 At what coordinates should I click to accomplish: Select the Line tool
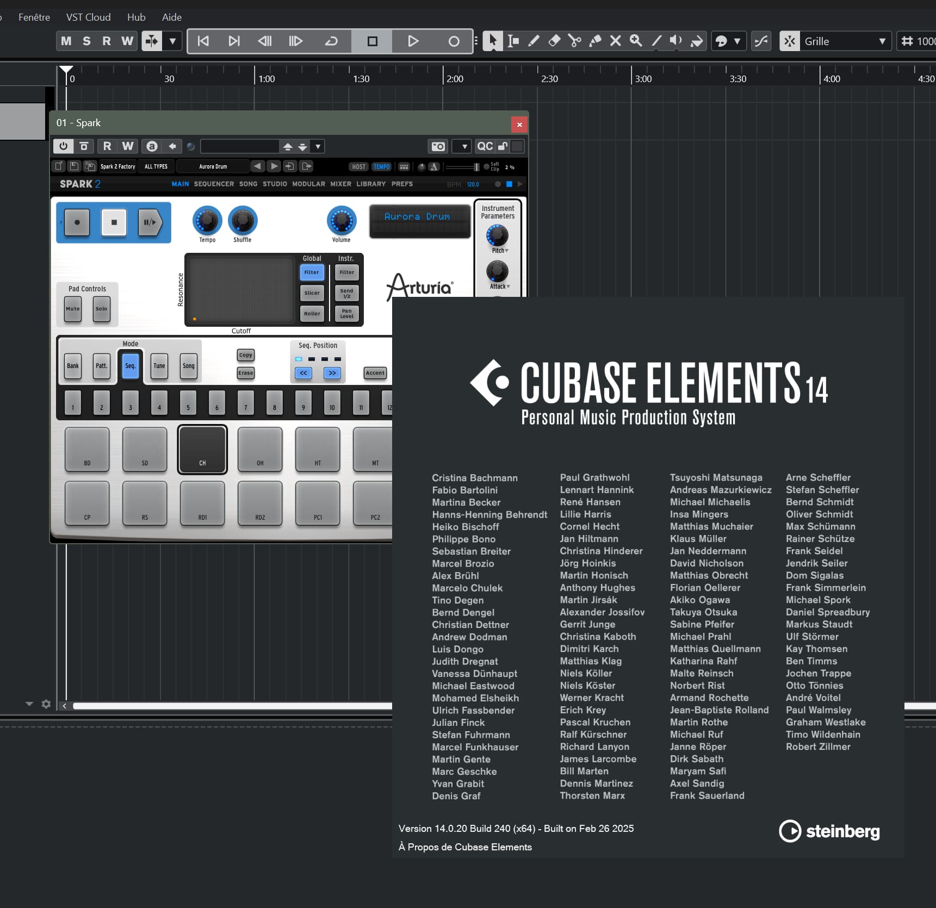pos(656,41)
